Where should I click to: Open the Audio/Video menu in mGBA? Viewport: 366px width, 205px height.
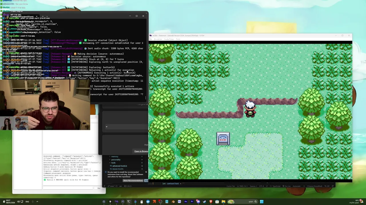(x=169, y=39)
